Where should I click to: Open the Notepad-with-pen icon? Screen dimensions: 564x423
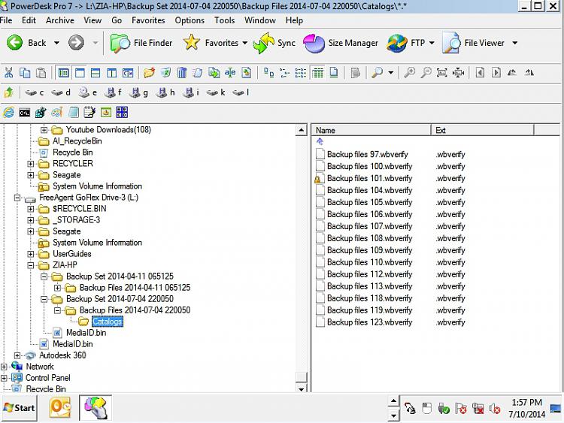click(x=89, y=113)
